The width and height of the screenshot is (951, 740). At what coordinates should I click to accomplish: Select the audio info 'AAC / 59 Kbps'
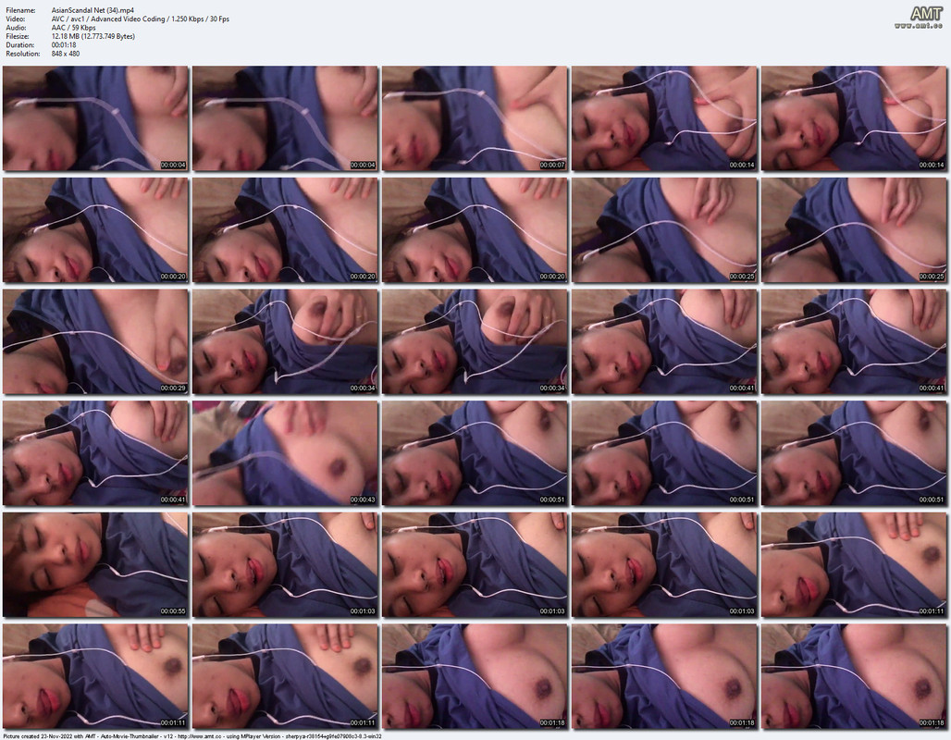tap(73, 28)
